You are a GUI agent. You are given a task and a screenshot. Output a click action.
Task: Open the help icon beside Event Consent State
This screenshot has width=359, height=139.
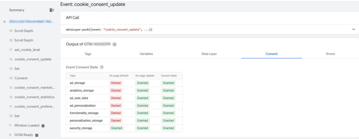pyautogui.click(x=102, y=68)
